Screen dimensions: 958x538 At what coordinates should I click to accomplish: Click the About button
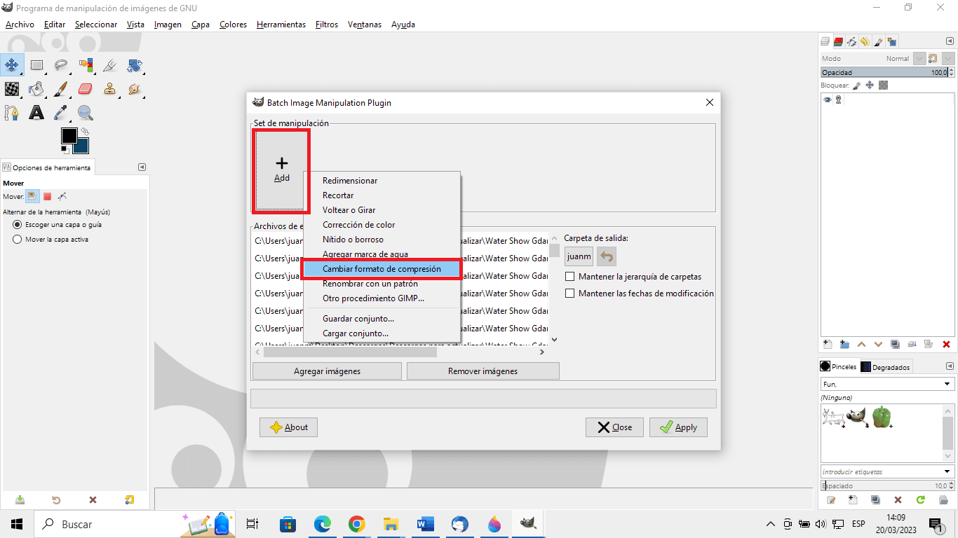pos(288,427)
